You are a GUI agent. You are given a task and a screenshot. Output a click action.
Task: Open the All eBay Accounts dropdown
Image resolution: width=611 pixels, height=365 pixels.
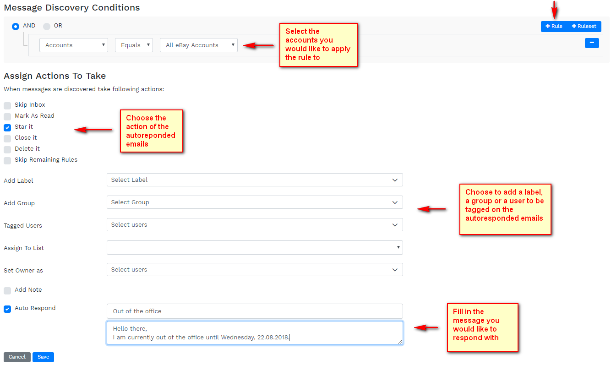coord(199,45)
